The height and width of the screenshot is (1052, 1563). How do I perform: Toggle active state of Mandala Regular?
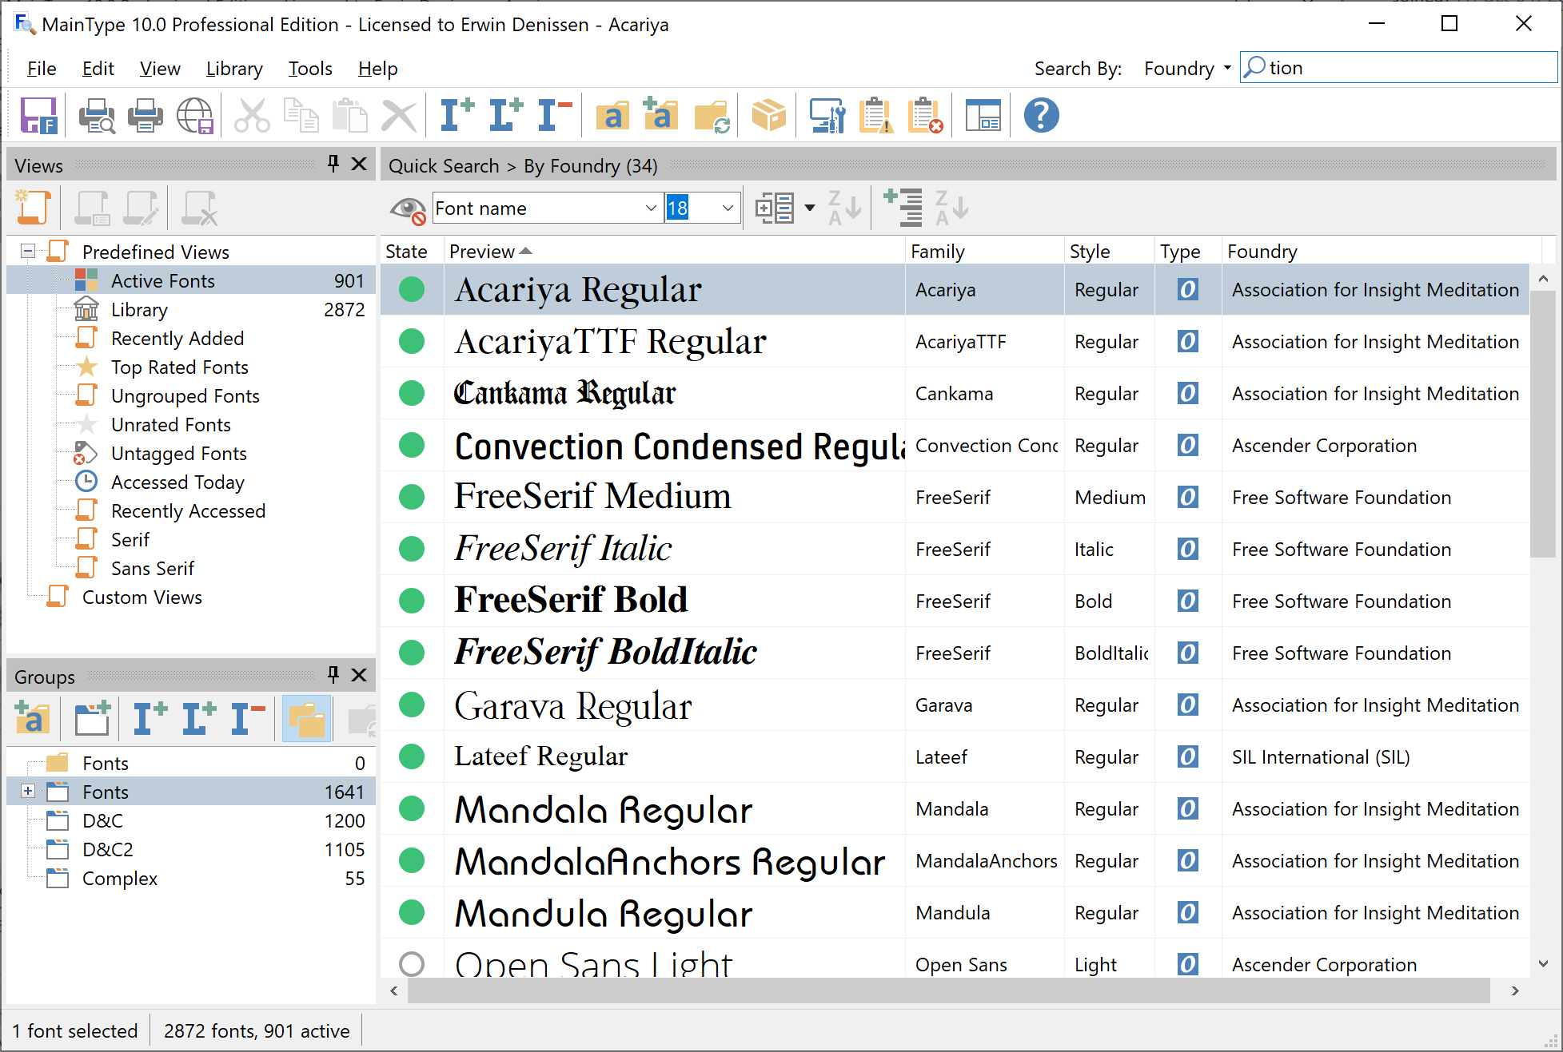[412, 808]
